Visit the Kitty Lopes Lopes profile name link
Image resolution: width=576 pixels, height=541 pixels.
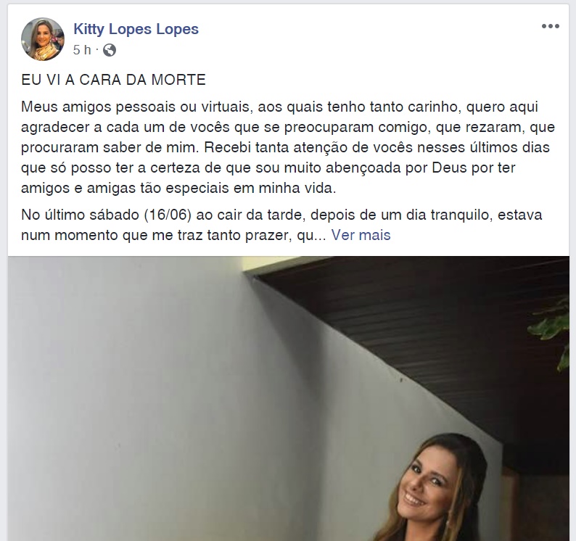[136, 29]
